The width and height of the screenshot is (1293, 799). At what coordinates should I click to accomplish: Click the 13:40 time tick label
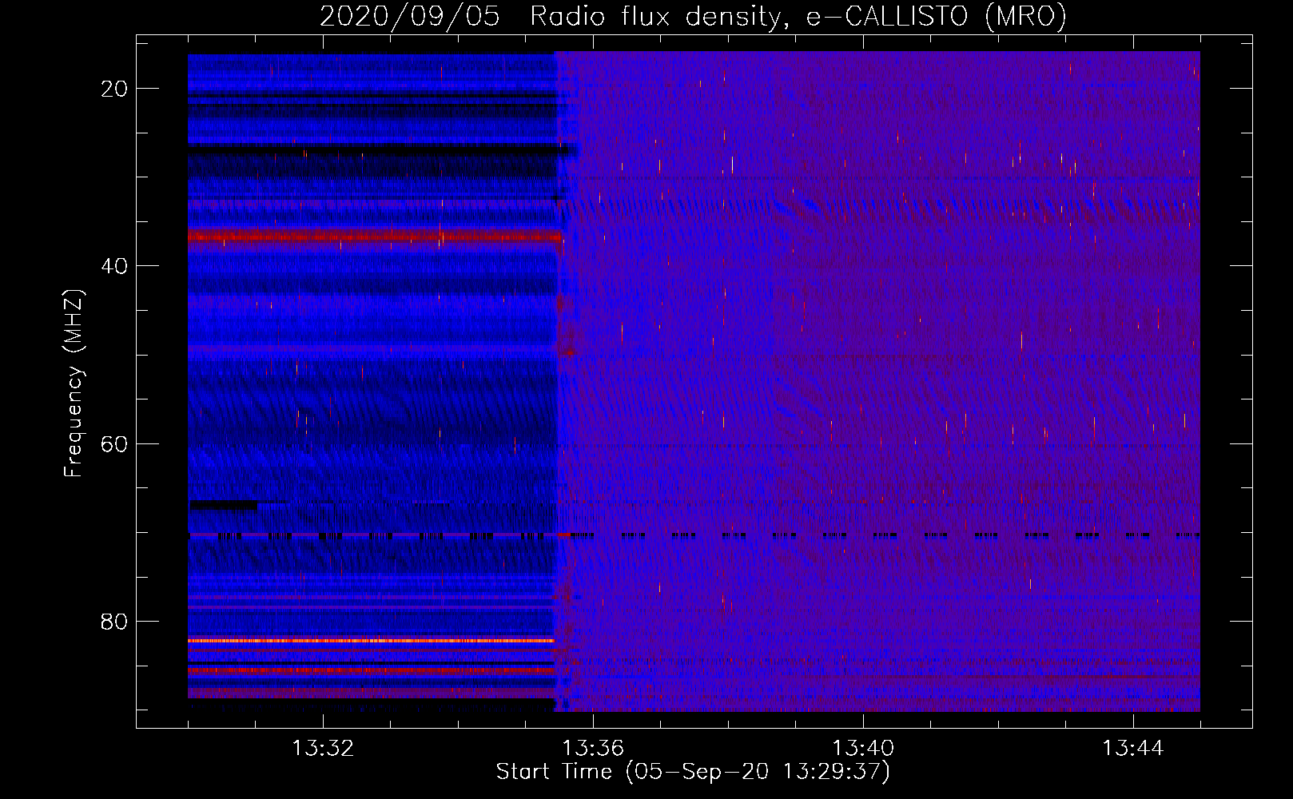click(863, 749)
